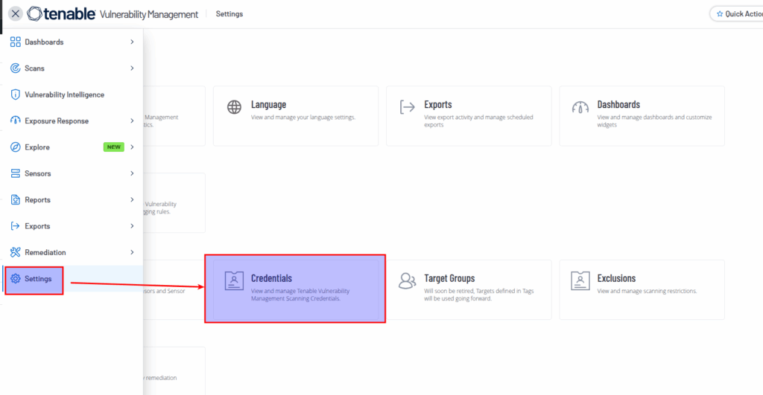The image size is (763, 395).
Task: Open the Target Groups tile
Action: point(468,289)
